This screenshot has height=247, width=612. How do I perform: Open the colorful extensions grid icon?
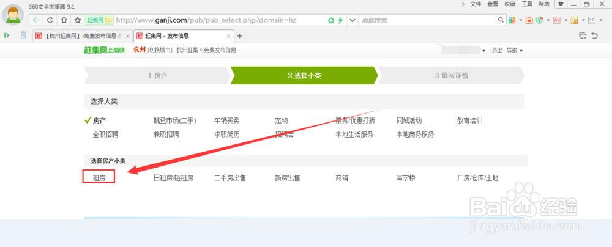pos(512,20)
